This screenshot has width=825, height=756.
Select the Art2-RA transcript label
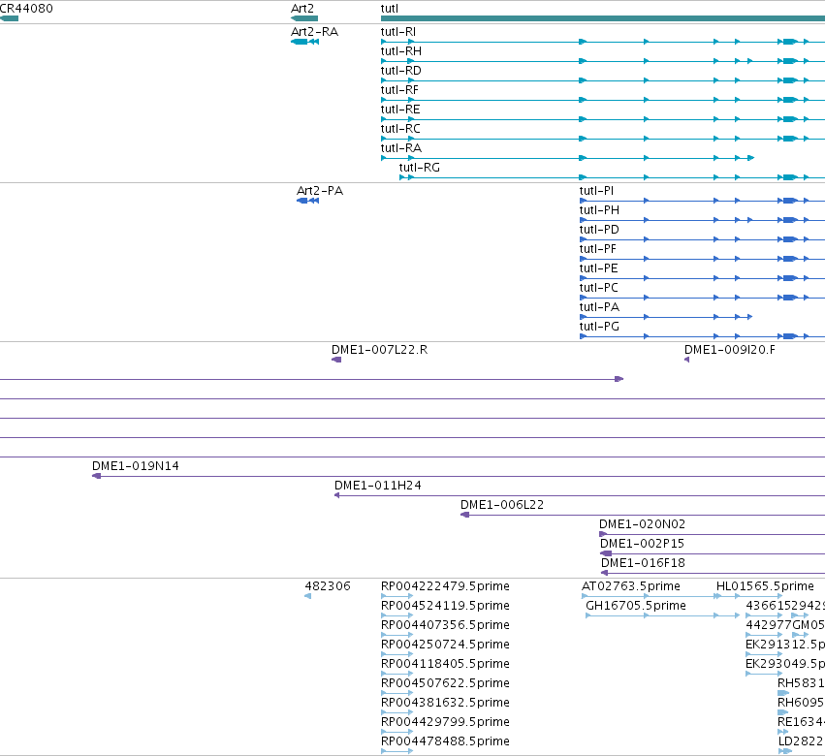(x=315, y=32)
